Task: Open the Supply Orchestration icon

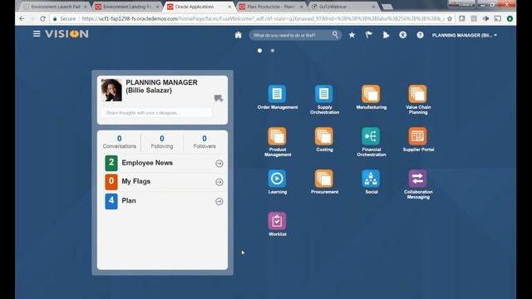Action: [x=323, y=94]
